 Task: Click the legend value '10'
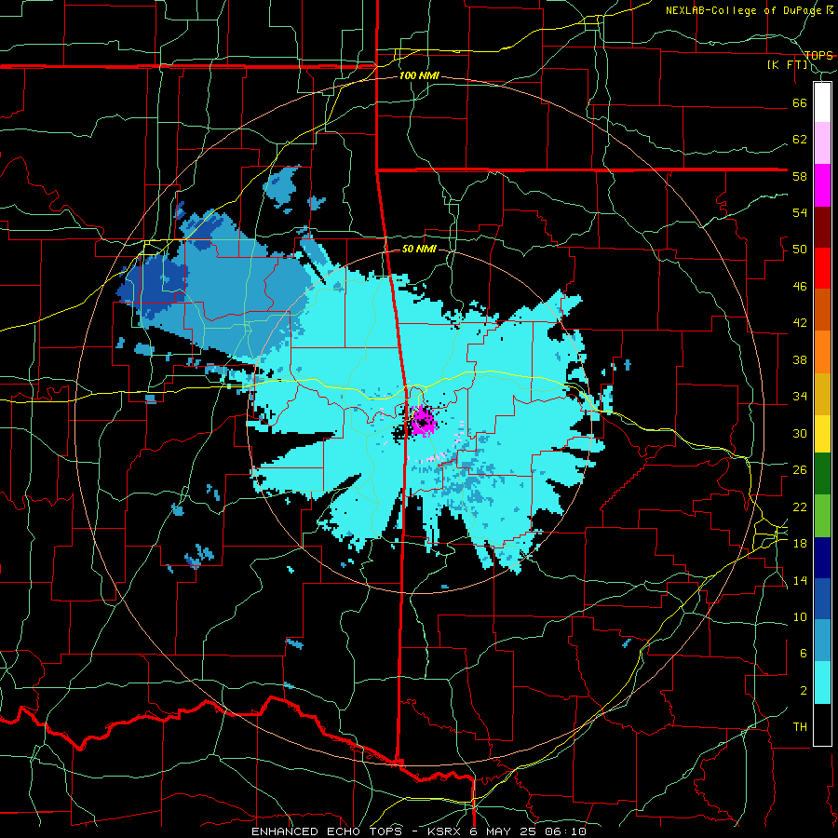tap(800, 617)
